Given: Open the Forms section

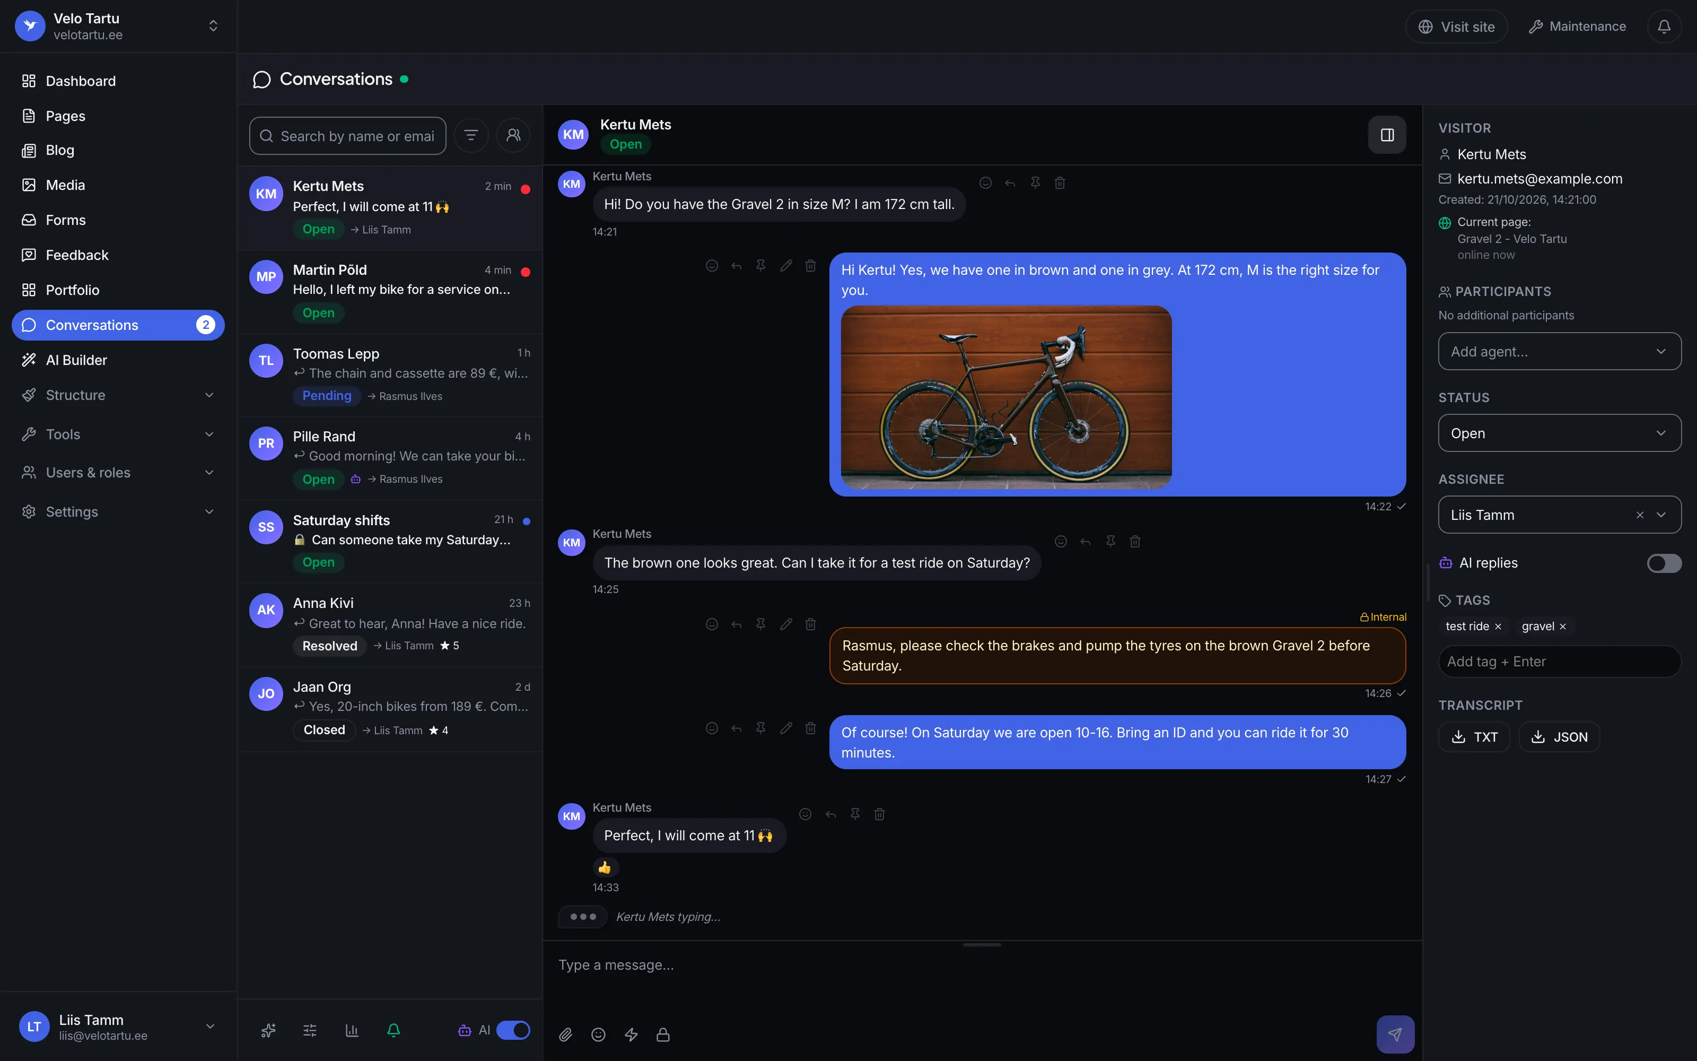Looking at the screenshot, I should [118, 220].
